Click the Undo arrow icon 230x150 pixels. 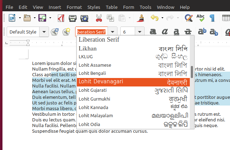pyautogui.click(x=155, y=18)
